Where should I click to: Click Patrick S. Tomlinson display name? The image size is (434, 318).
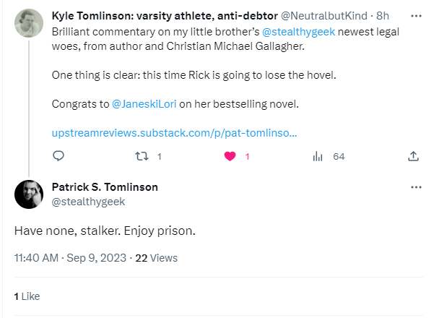(x=105, y=187)
